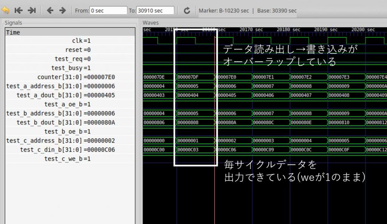Focus the From time input field
Viewport: 387px width, 224px height.
pos(108,11)
